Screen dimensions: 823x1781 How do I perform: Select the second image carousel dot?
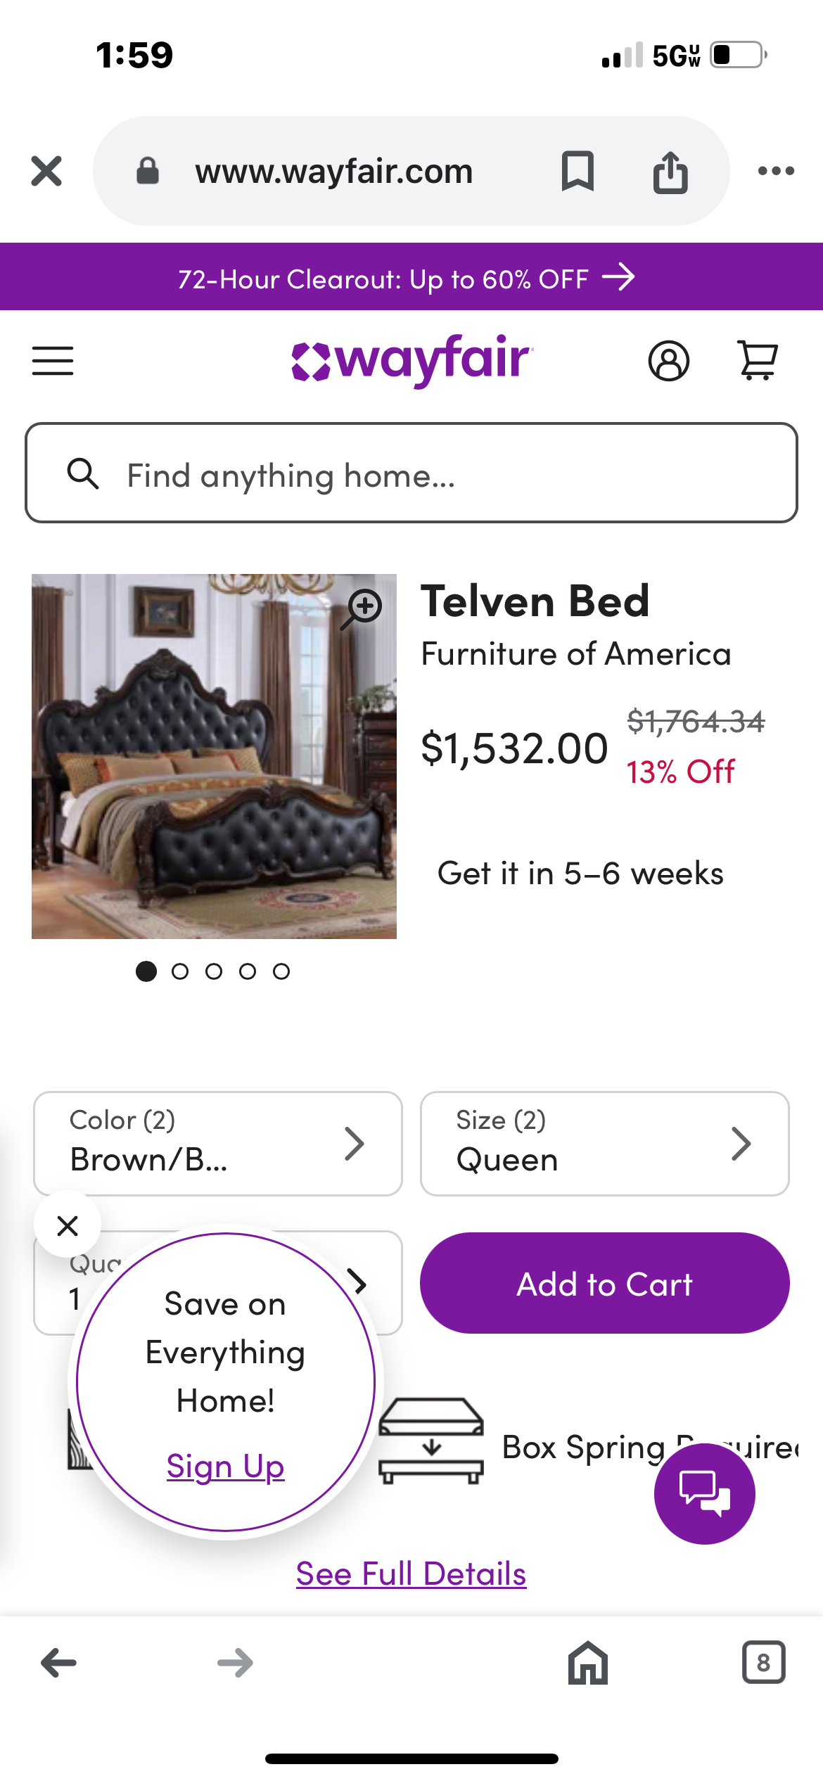pos(180,971)
